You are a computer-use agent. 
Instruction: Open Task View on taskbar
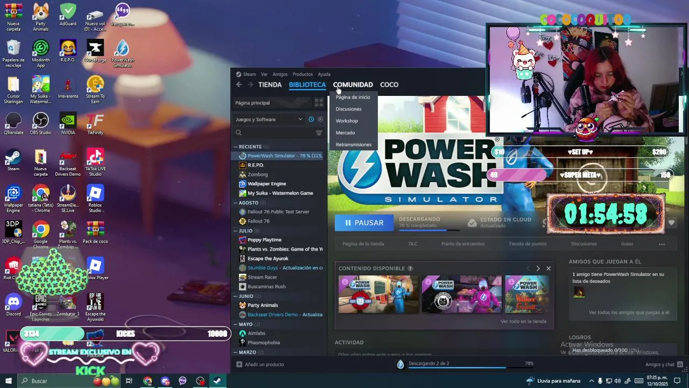click(129, 381)
